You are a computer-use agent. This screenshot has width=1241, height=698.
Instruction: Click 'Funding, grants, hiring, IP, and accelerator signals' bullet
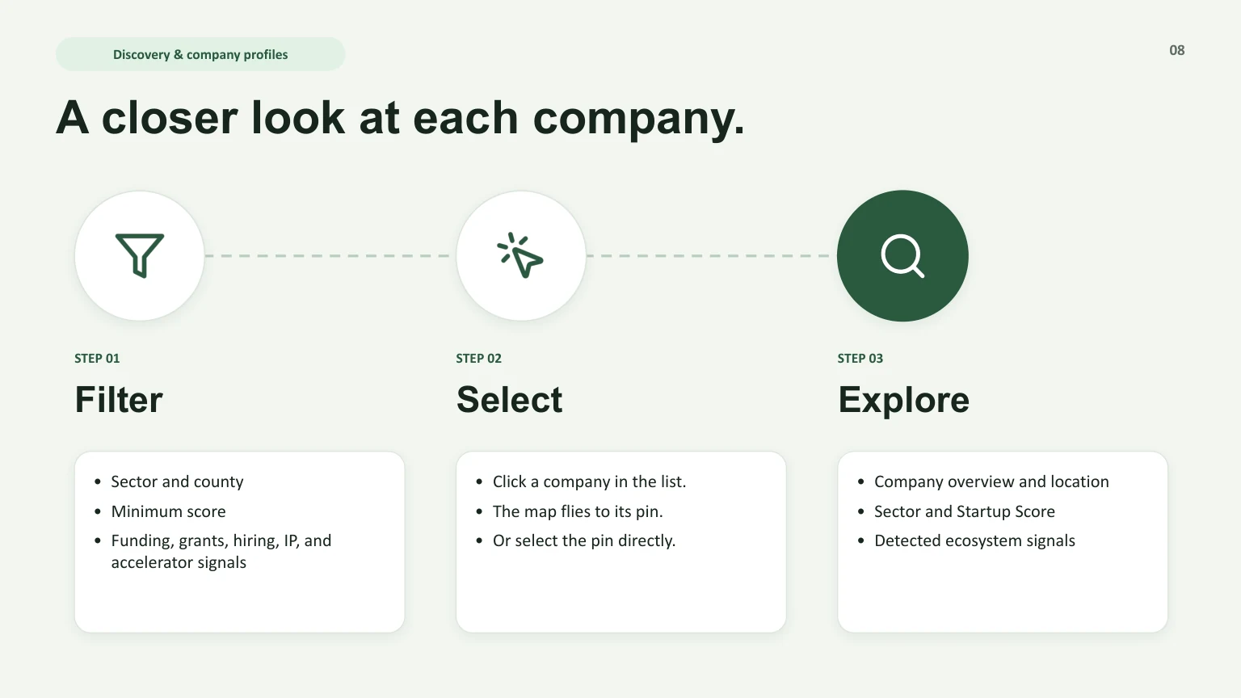(221, 551)
